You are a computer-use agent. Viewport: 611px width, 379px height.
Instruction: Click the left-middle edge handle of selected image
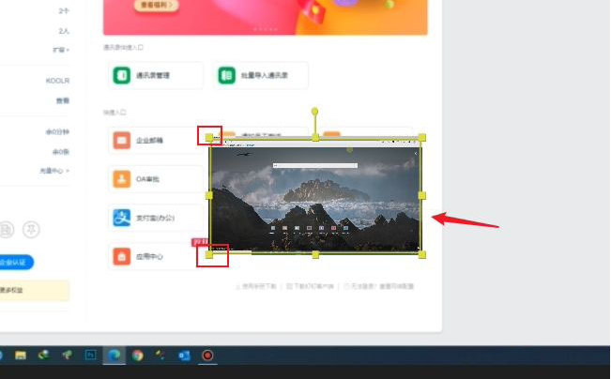(x=209, y=195)
